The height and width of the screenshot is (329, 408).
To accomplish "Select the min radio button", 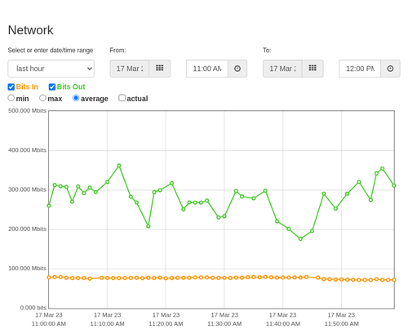I will 11,98.
